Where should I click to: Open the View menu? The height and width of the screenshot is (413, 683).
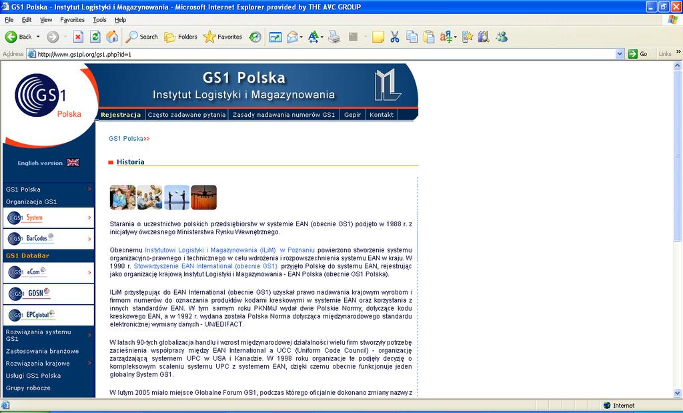pos(46,19)
